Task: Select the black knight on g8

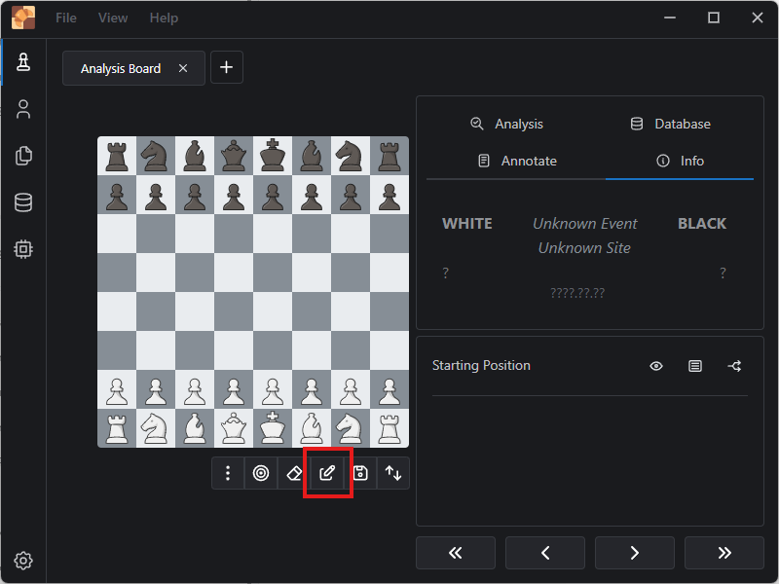Action: [x=351, y=156]
